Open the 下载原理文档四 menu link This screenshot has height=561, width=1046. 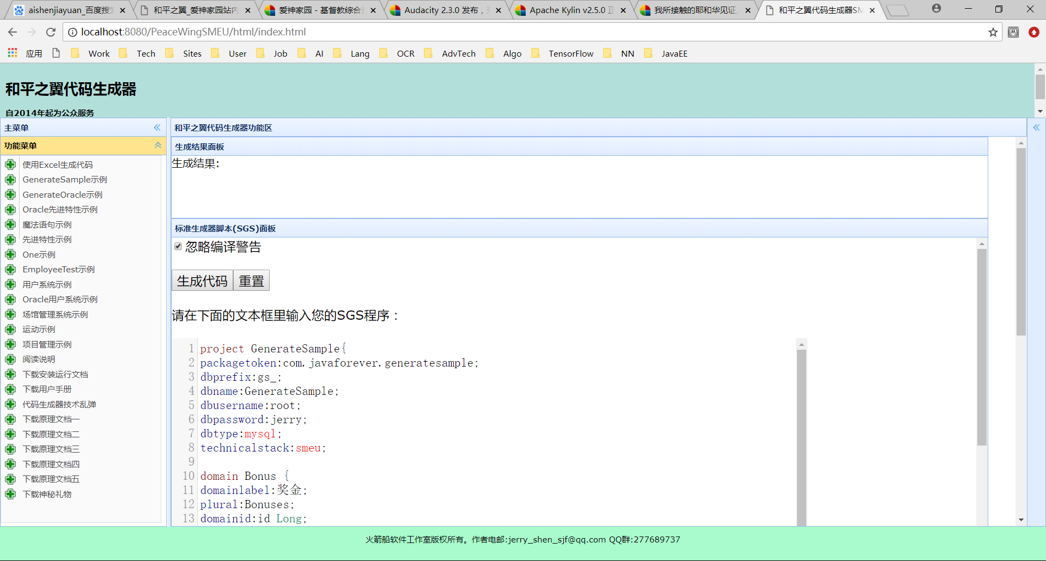pos(51,464)
